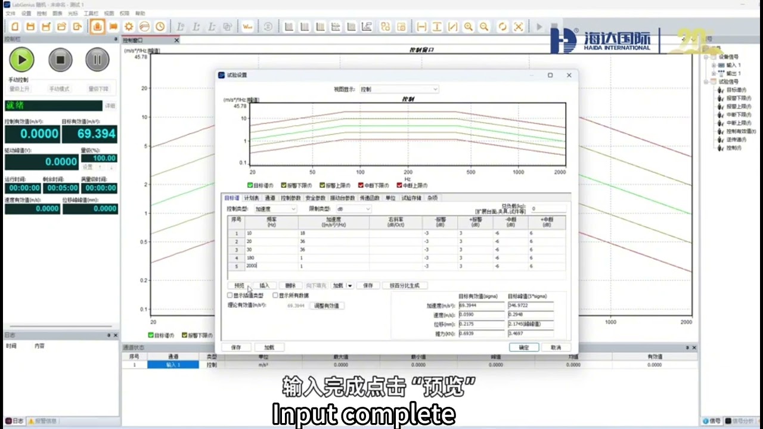This screenshot has width=763, height=429.
Task: Toggle 中断下限(f) legend checkbox in dialog
Action: 361,185
